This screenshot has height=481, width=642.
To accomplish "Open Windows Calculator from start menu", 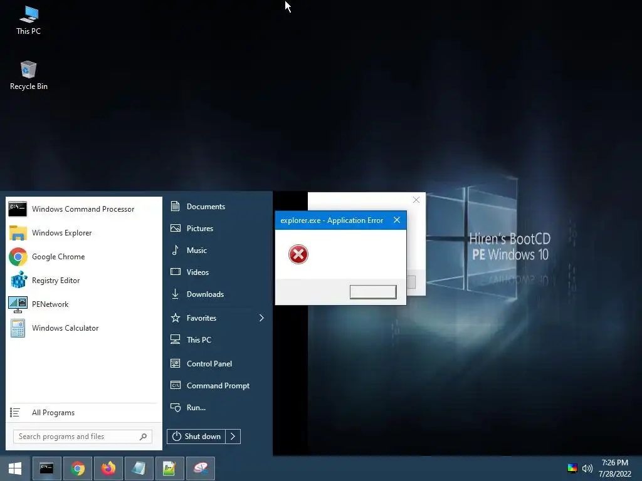I will click(x=83, y=328).
